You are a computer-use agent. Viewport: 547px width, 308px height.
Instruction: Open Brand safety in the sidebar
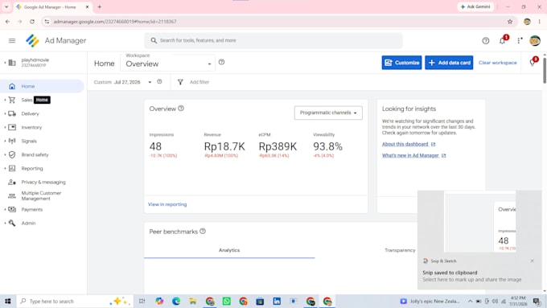coord(35,154)
